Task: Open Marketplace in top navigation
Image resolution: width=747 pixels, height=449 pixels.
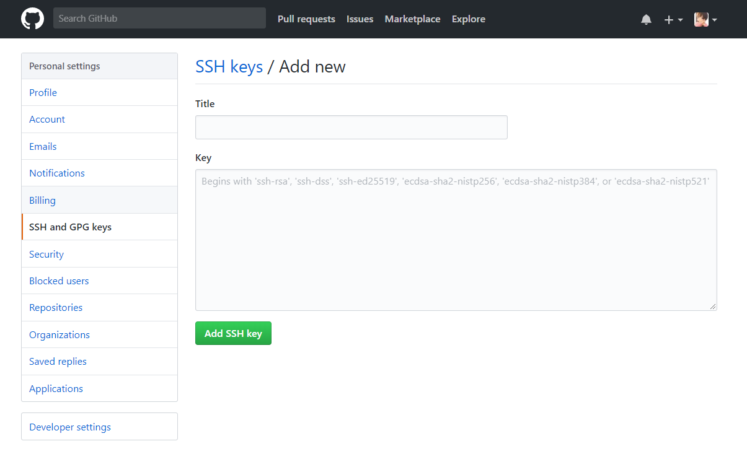Action: point(412,19)
